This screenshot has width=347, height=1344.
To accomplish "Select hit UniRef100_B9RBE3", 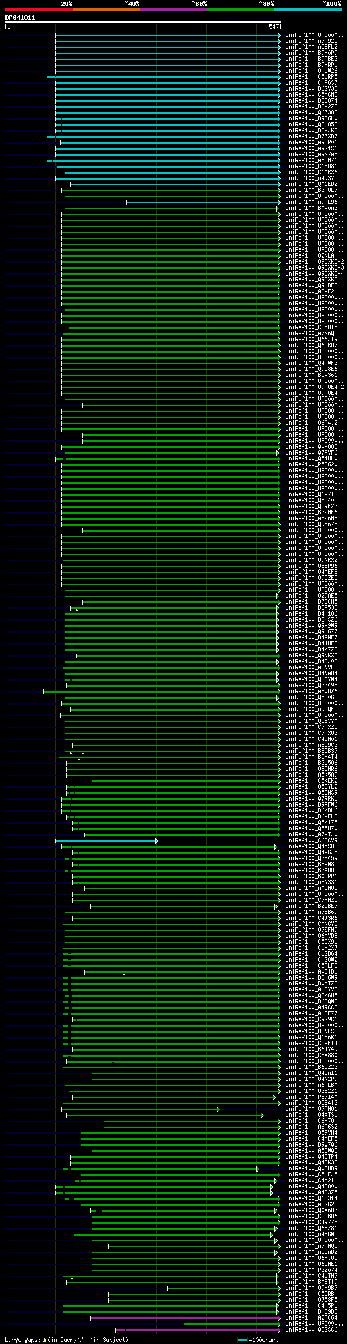I will click(x=311, y=59).
